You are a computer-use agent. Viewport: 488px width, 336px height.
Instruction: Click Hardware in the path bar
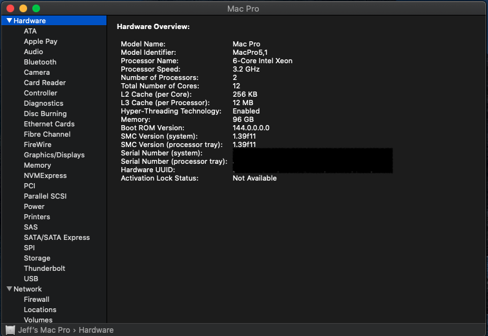click(96, 330)
